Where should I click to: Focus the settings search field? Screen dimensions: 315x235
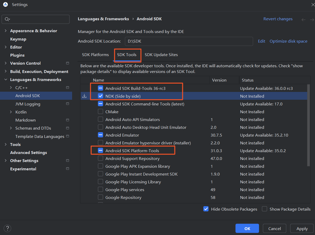[x=36, y=19]
